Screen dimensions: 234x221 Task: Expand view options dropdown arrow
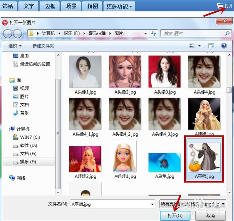[x=199, y=46]
